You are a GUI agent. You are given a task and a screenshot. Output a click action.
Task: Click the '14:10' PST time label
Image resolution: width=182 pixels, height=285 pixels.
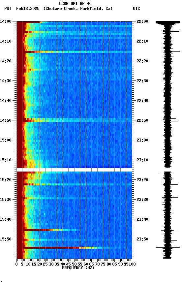coord(6,41)
